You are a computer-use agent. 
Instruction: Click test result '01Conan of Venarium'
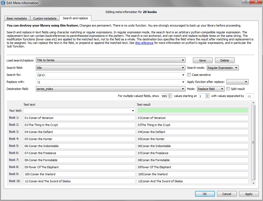pyautogui.click(x=193, y=118)
